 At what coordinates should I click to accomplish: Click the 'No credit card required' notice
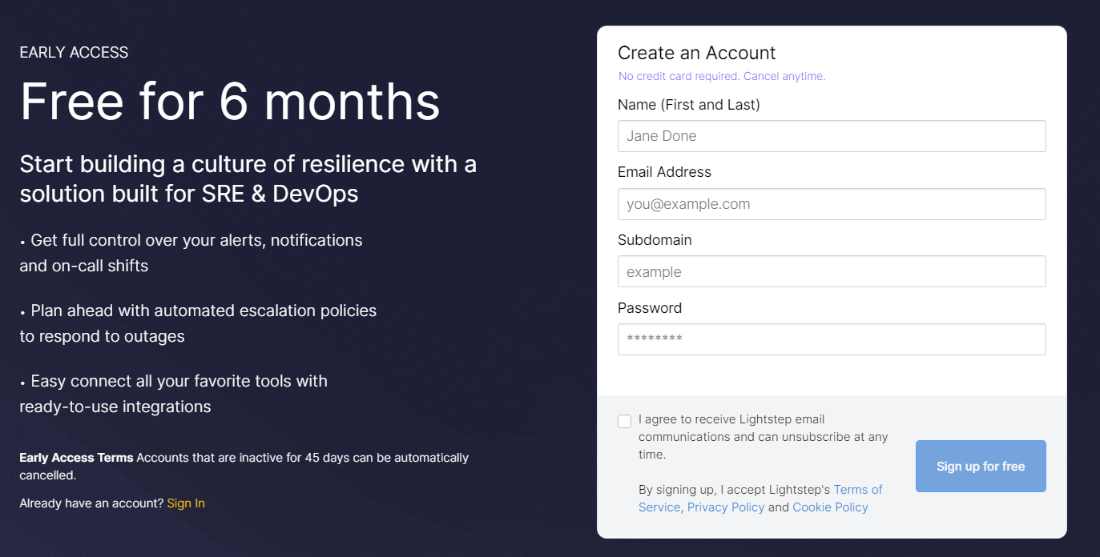(721, 77)
